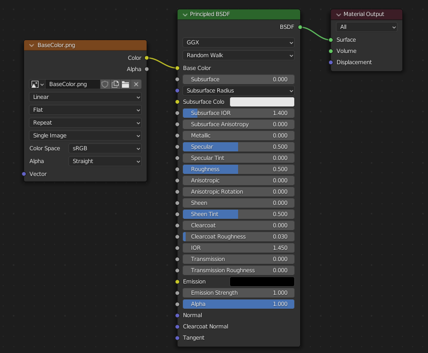
Task: Change extension mode from Repeat
Action: point(85,122)
